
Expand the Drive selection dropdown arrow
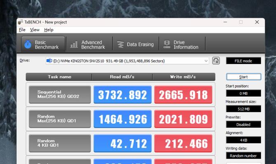[x=206, y=61]
